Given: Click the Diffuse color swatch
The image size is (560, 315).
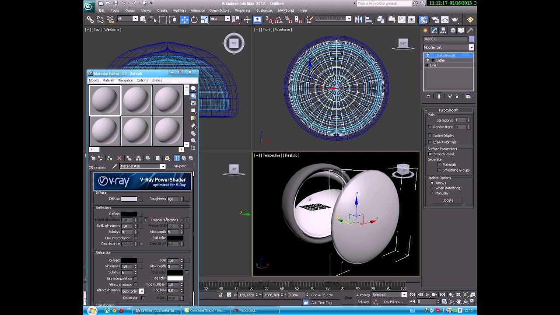Looking at the screenshot, I should click(x=129, y=199).
